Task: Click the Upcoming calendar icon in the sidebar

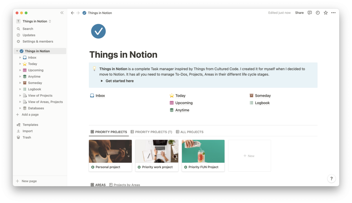Action: [25, 70]
